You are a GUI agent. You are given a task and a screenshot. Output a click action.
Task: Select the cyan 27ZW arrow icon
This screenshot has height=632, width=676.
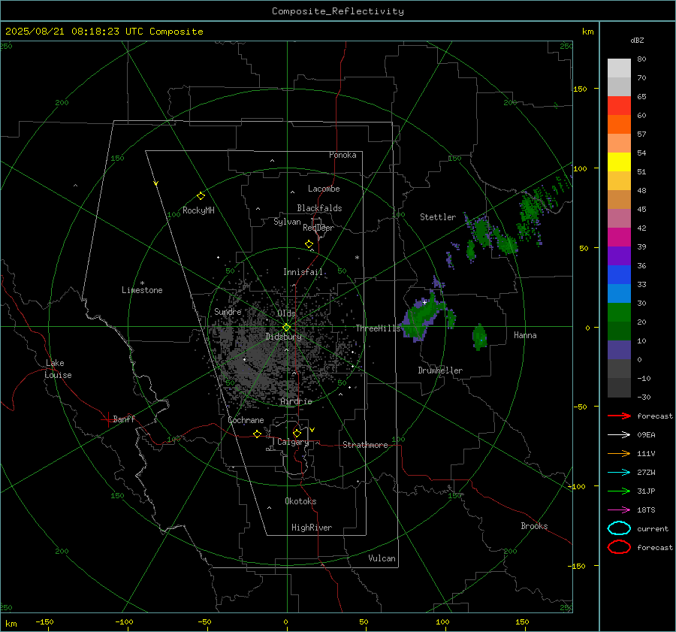coord(619,473)
